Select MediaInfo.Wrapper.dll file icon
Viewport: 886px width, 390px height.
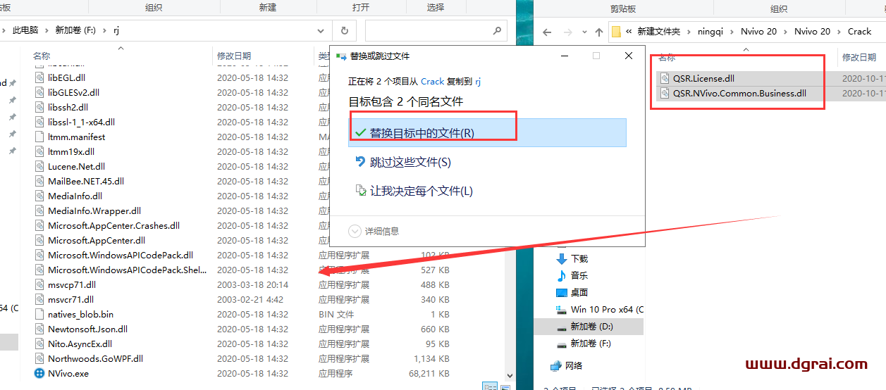[39, 210]
